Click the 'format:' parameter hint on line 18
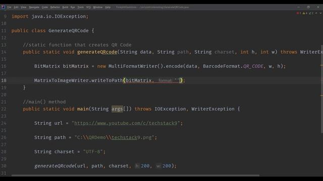Screen dimensions: 323x181 coord(165,80)
